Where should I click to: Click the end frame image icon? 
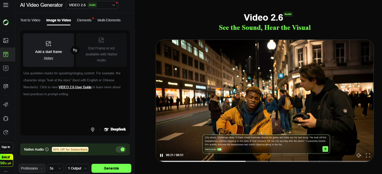(102, 40)
